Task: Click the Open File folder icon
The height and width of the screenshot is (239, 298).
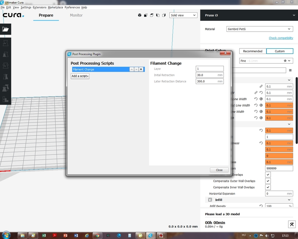Action: coord(5,29)
